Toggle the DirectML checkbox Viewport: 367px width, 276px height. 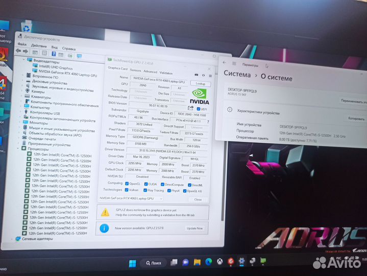tap(189, 185)
